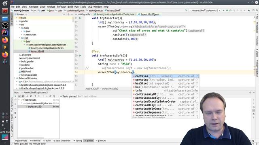Toggle Show Passed tests in Run toolbar

[19, 96]
